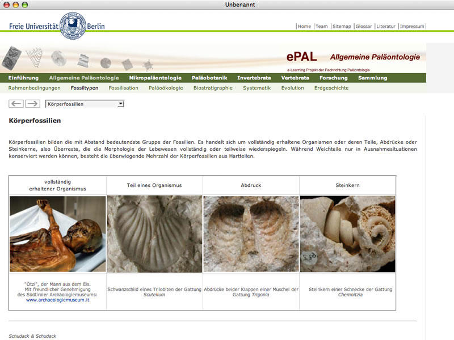Open the Literatur link

386,26
